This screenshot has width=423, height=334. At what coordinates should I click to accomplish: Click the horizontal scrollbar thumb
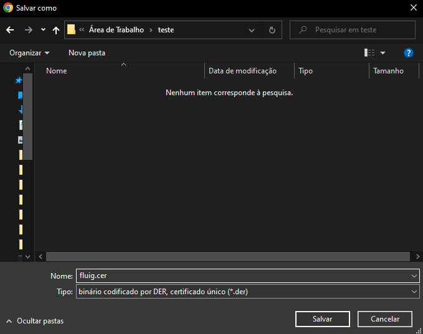click(228, 256)
